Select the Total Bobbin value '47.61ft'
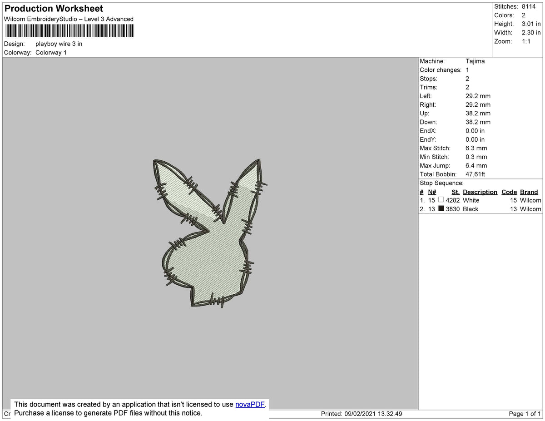Screen dimensions: 545x421 pos(476,174)
